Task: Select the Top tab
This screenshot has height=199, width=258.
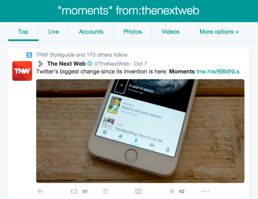Action: pyautogui.click(x=23, y=32)
